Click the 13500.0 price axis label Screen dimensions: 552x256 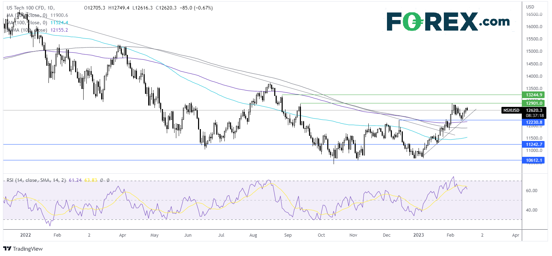coord(534,89)
